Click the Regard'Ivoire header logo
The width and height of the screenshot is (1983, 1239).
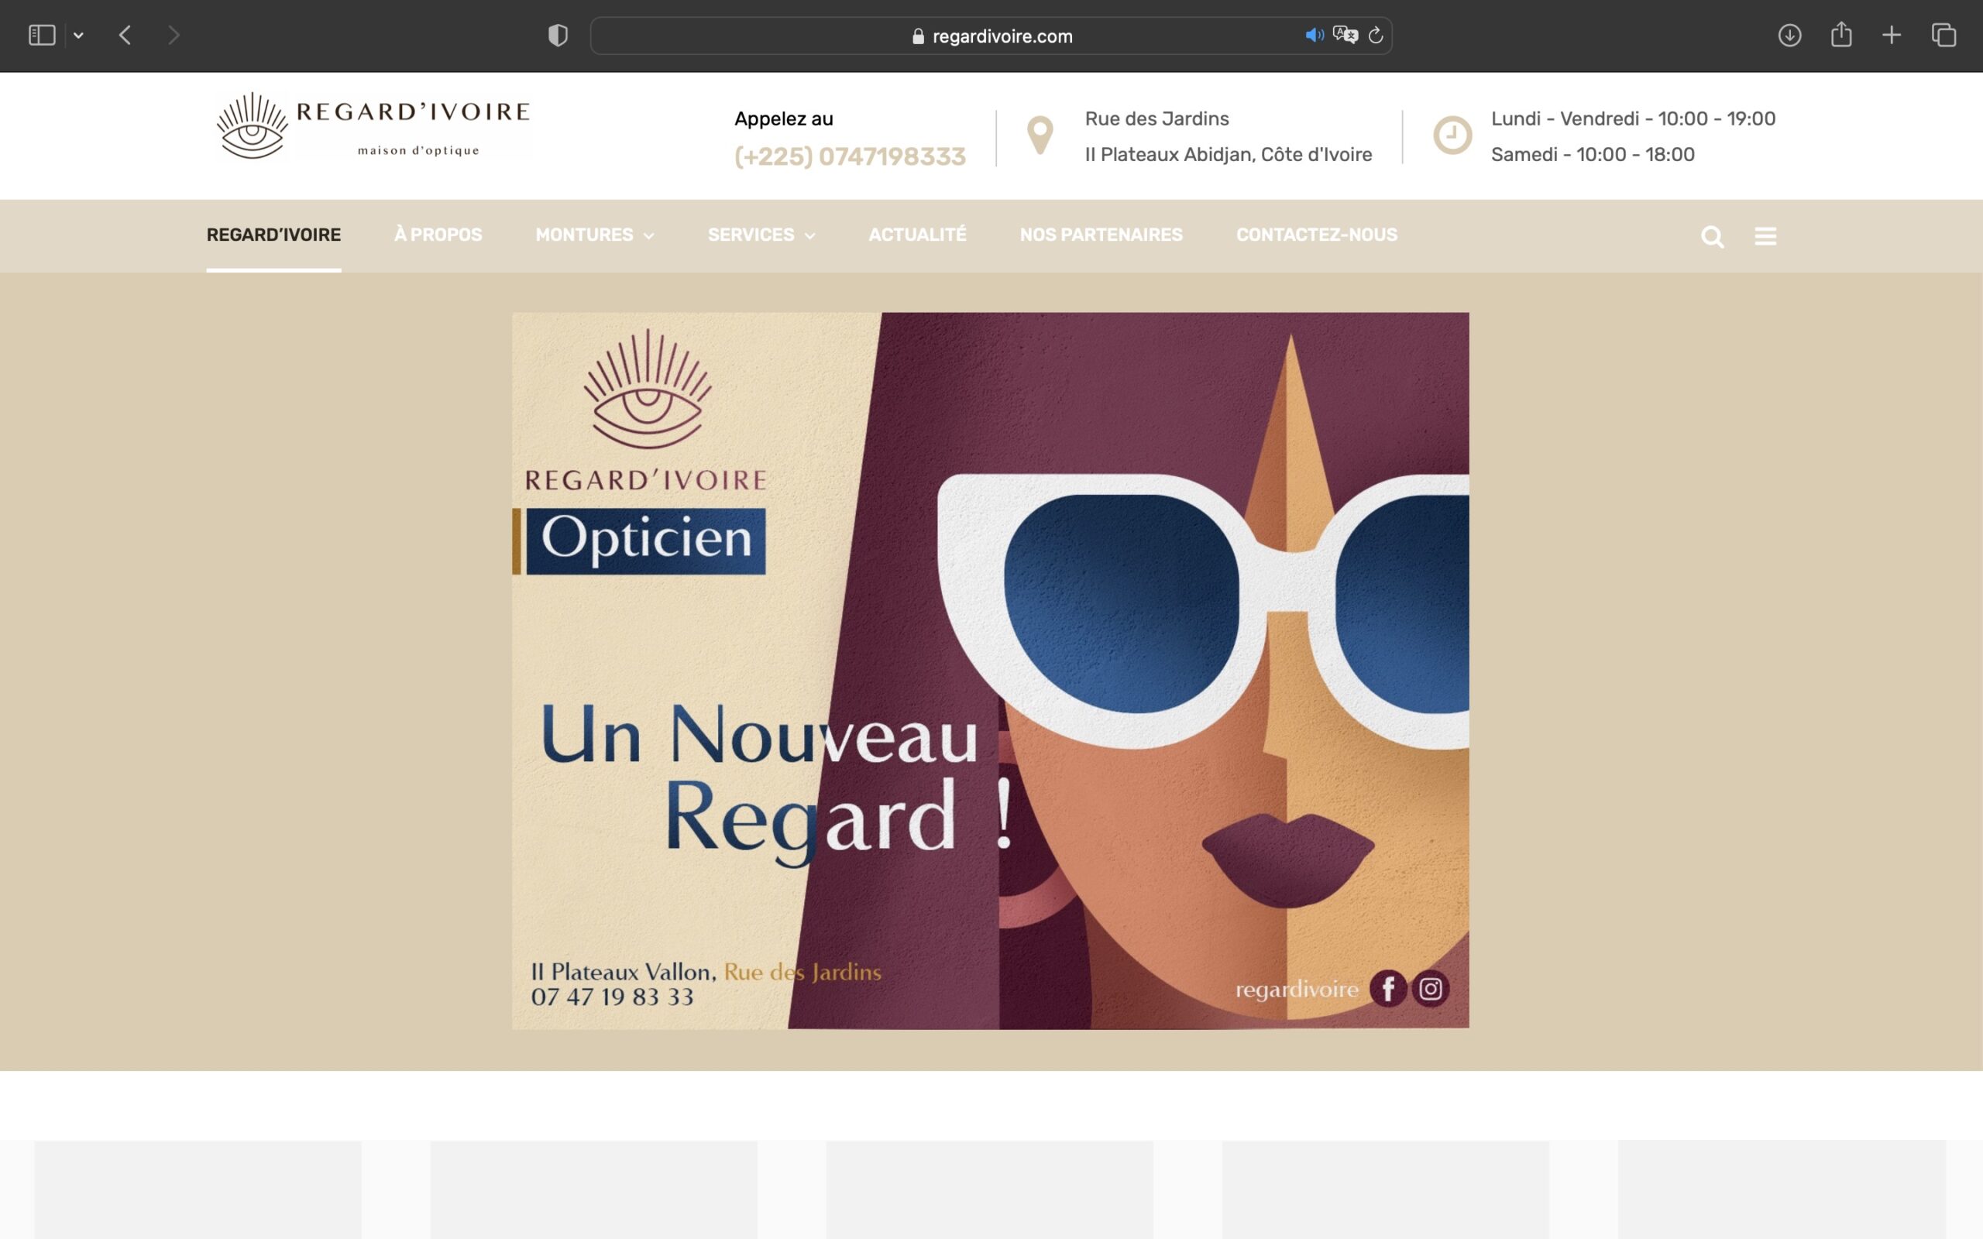373,125
